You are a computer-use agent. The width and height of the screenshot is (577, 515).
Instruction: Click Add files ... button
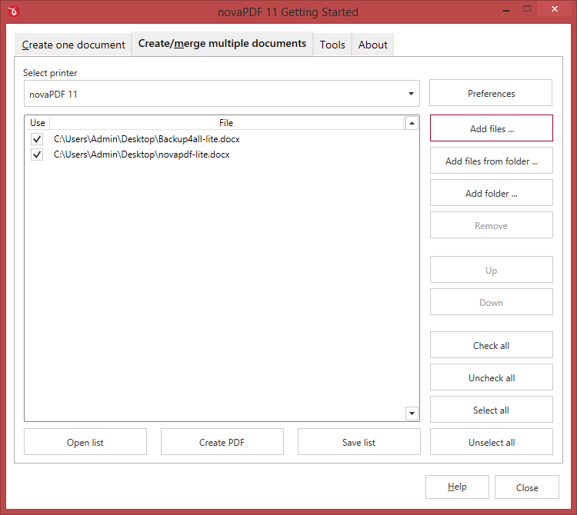tap(492, 128)
